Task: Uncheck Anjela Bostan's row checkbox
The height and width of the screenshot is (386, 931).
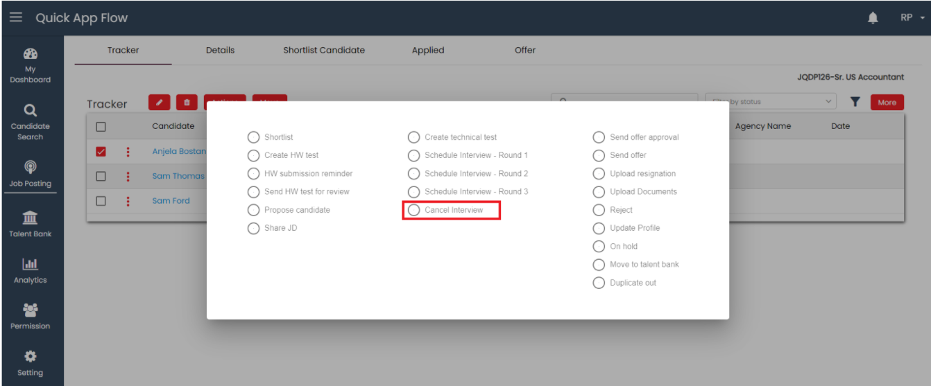Action: click(101, 152)
